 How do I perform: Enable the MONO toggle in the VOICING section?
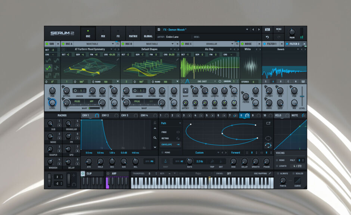pyautogui.click(x=277, y=160)
